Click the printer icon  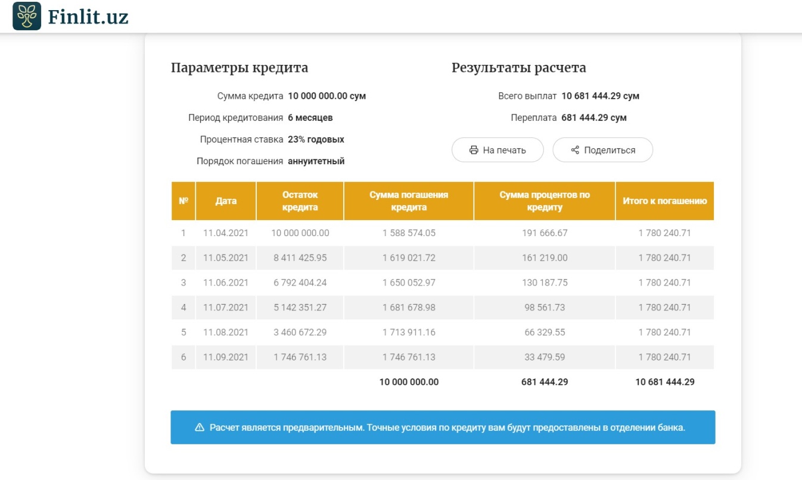pos(474,150)
